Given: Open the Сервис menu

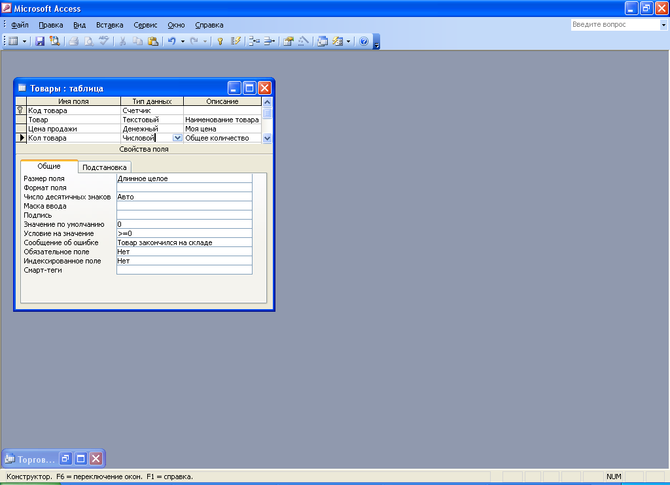Looking at the screenshot, I should [145, 25].
